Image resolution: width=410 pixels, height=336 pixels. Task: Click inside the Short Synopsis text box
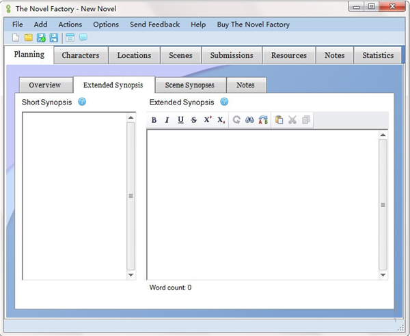click(74, 195)
